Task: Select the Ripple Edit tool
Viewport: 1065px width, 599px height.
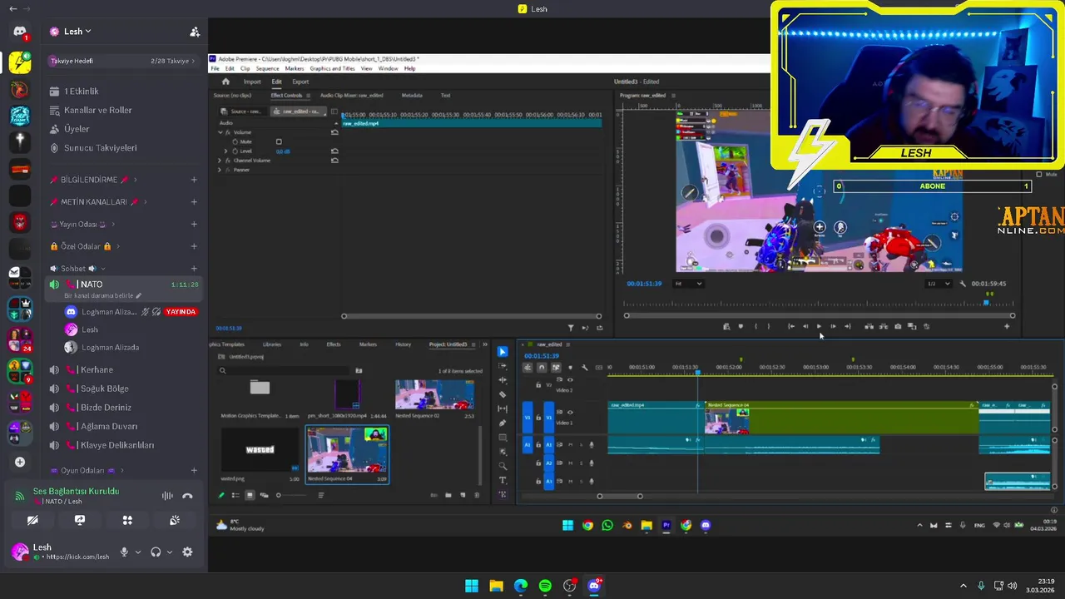Action: [503, 380]
